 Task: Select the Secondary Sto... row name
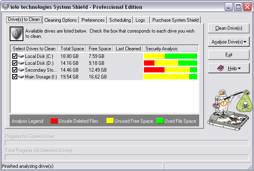pyautogui.click(x=41, y=70)
